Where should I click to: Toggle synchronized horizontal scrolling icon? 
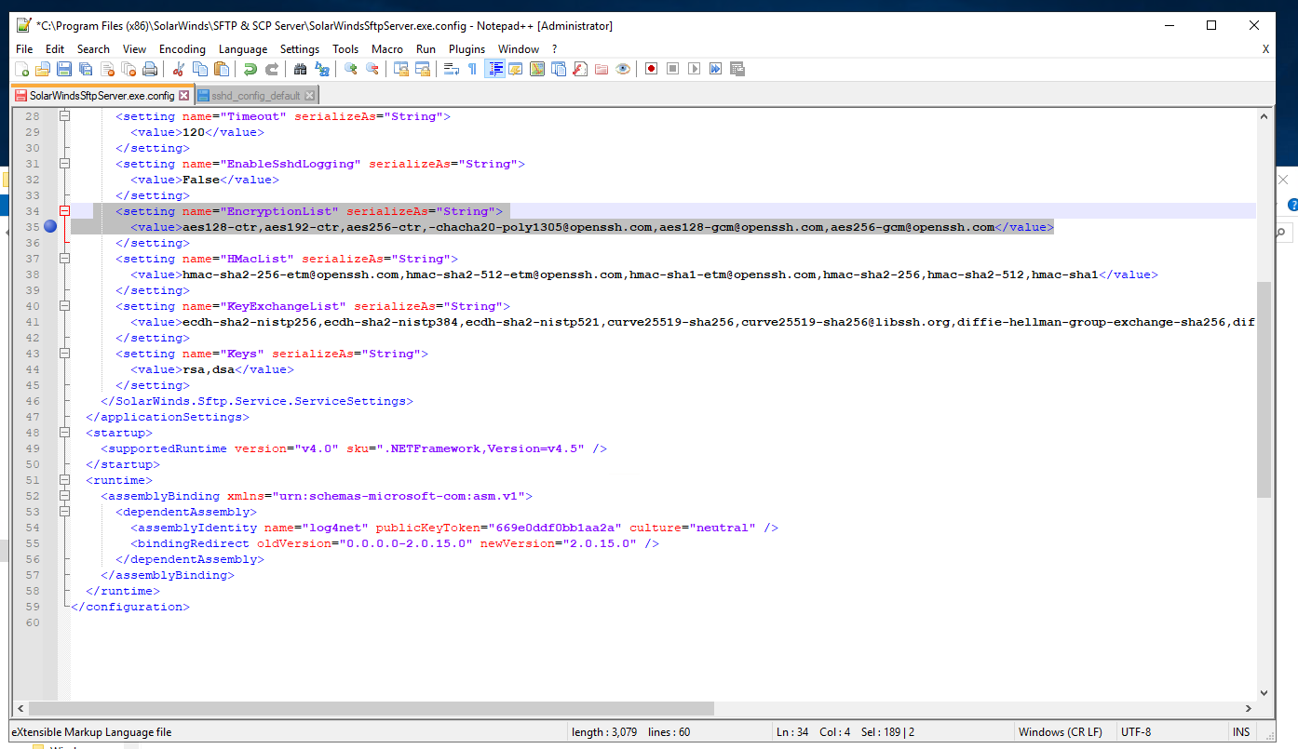pyautogui.click(x=423, y=69)
